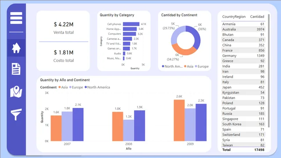
Task: Select the Germany row in table
Action: click(x=243, y=56)
